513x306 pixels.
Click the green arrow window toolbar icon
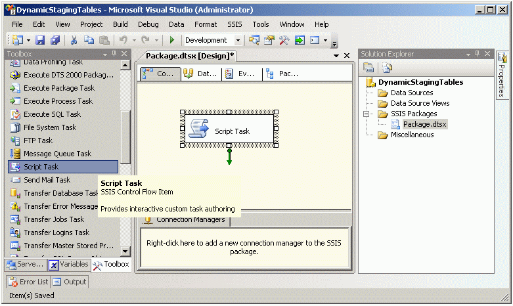tap(300, 40)
